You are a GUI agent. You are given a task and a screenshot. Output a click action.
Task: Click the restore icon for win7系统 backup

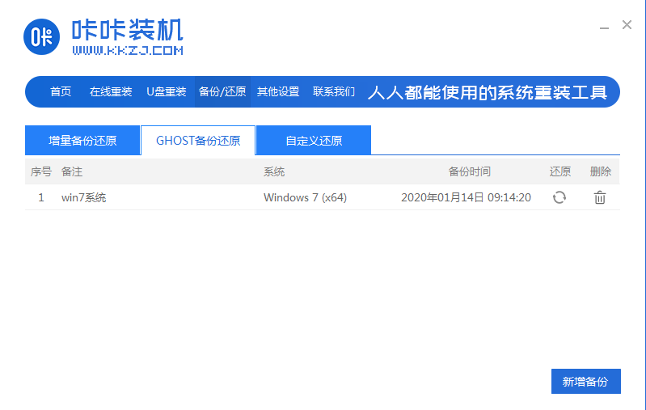coord(559,197)
